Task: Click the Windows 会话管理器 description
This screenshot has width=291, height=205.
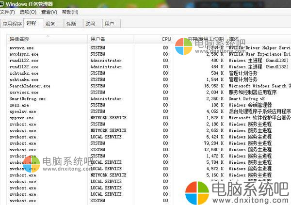Action: 250,105
